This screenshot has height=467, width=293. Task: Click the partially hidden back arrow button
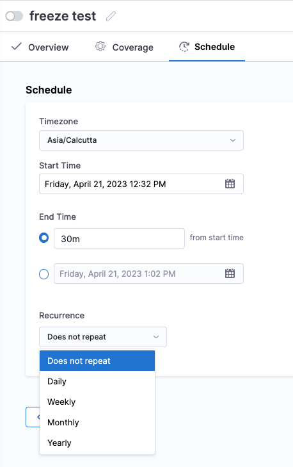33,417
